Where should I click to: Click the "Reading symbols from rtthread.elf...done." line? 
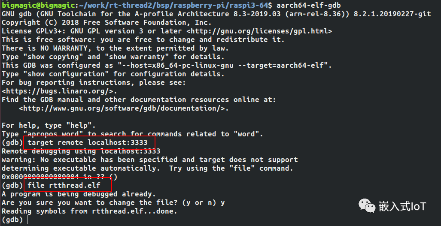click(x=89, y=211)
